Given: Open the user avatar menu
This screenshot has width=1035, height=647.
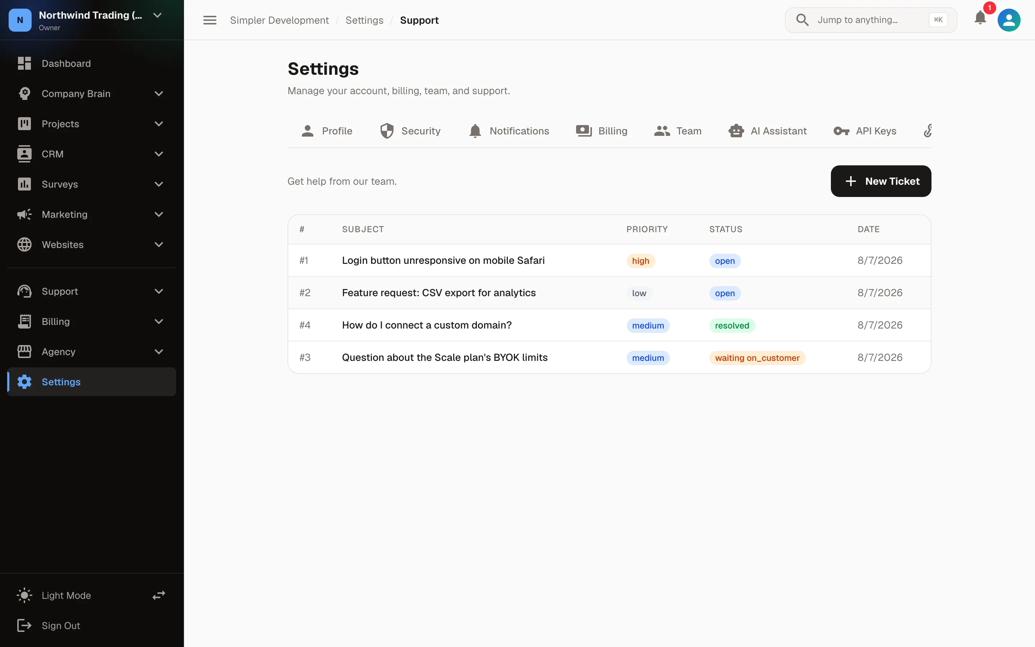Looking at the screenshot, I should (1009, 20).
